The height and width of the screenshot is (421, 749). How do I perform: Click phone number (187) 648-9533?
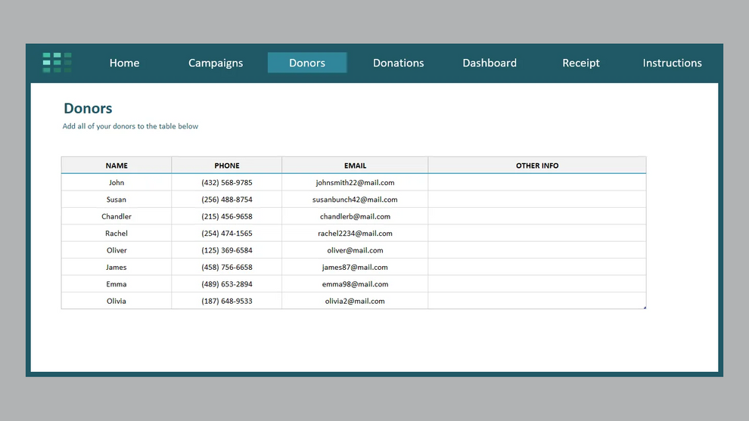pyautogui.click(x=227, y=301)
